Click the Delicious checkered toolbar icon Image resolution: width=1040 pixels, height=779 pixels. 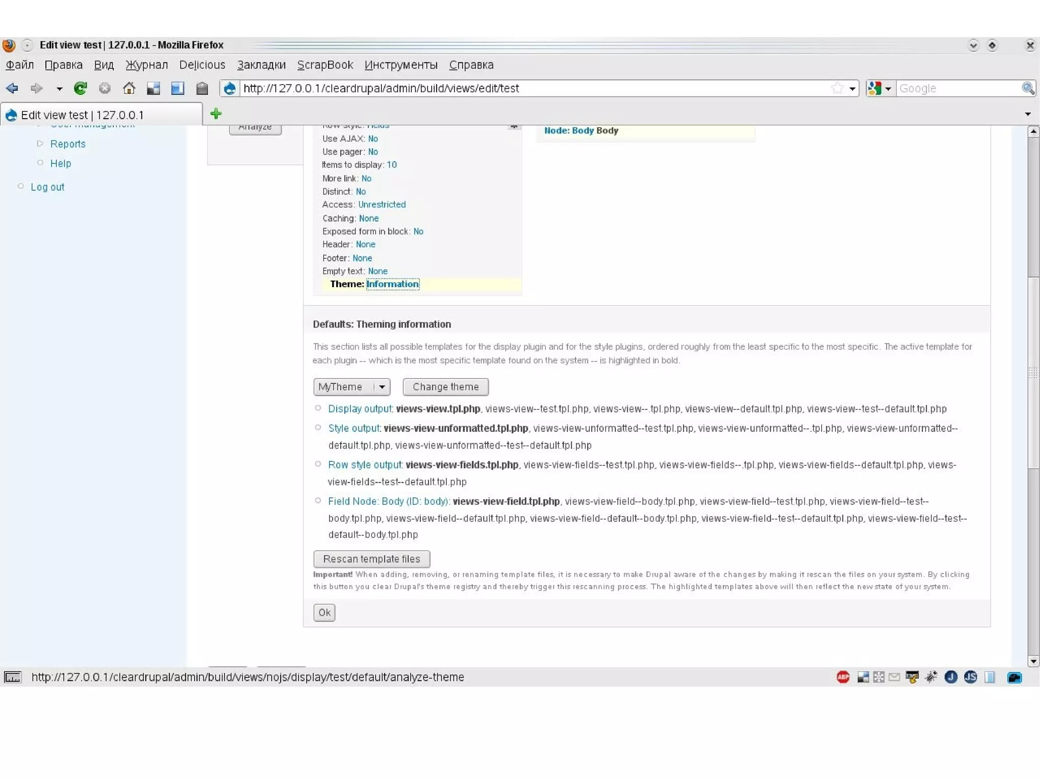coord(153,88)
